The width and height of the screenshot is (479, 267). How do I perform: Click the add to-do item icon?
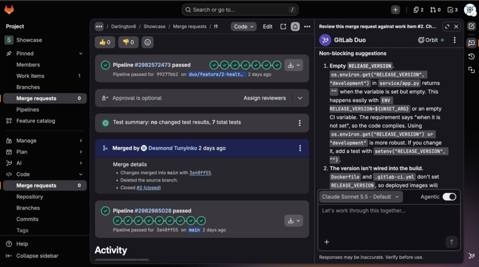click(x=283, y=27)
